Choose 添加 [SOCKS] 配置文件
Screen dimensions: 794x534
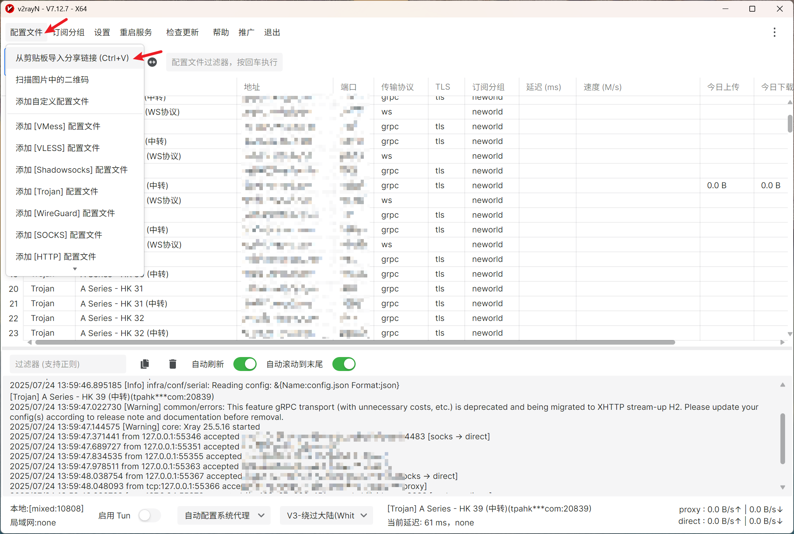point(75,235)
